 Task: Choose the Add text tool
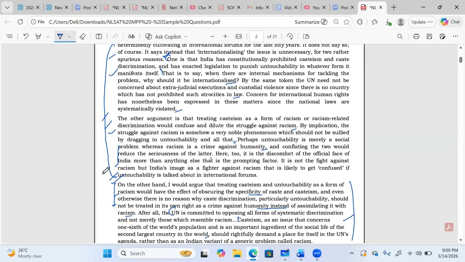pos(99,36)
